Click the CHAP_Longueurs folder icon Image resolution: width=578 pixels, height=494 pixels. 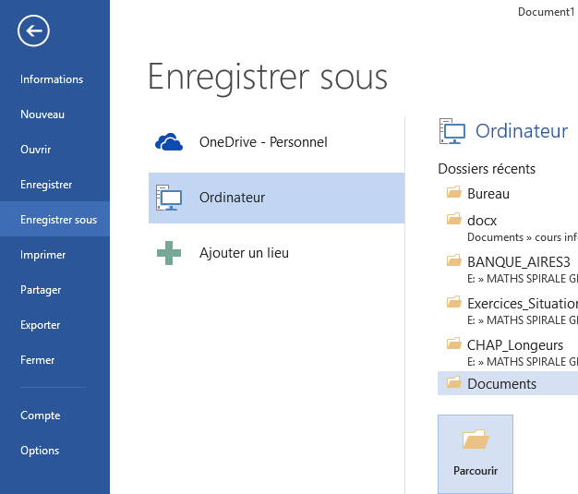coord(453,344)
